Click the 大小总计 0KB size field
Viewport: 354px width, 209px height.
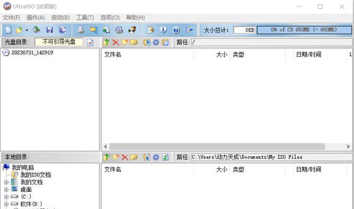(x=244, y=30)
